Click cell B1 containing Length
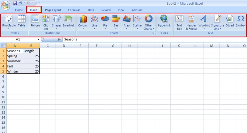247x133 pixels. [31, 51]
